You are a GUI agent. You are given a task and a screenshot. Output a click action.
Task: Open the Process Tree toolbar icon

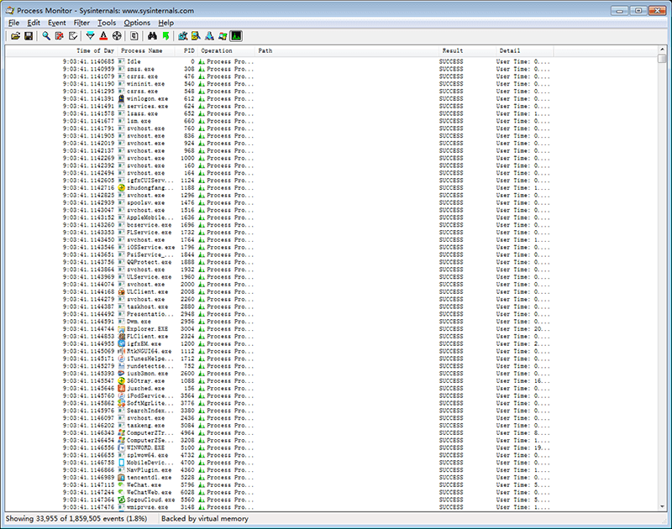pyautogui.click(x=134, y=37)
